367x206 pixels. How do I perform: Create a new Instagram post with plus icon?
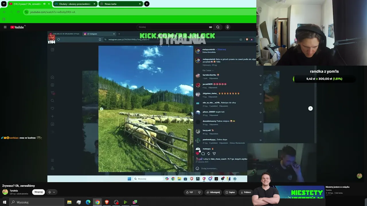(x=52, y=116)
